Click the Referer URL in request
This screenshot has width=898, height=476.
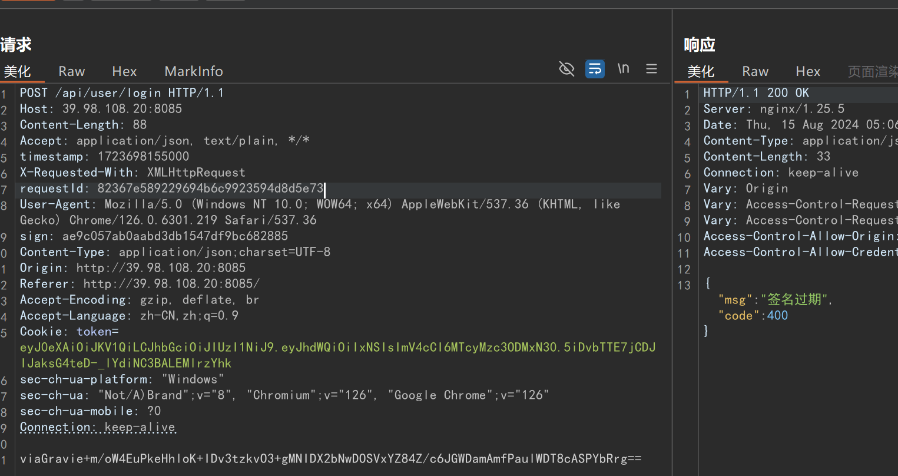pos(171,284)
